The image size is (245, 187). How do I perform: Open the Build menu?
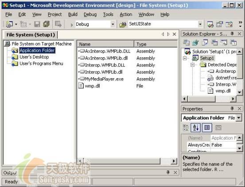pyautogui.click(x=73, y=14)
